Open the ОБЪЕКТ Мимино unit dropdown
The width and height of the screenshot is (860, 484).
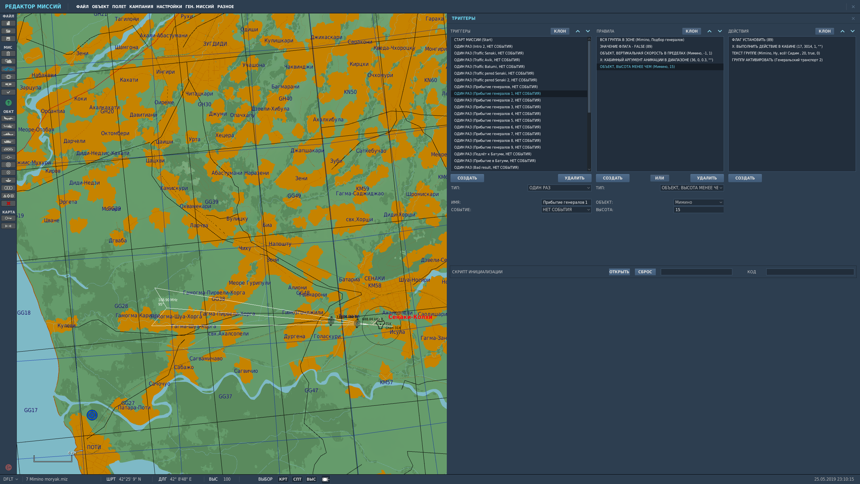click(x=698, y=202)
